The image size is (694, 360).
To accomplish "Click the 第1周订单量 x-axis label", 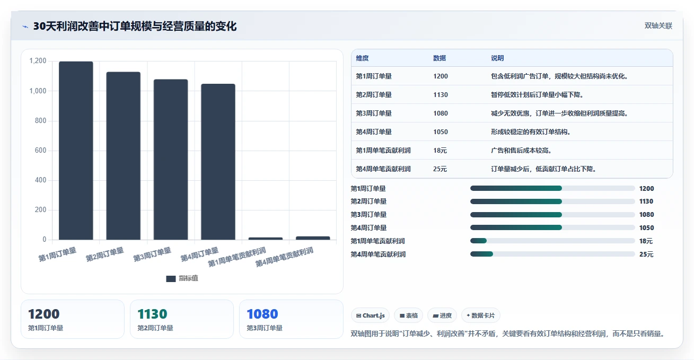I will [x=57, y=254].
